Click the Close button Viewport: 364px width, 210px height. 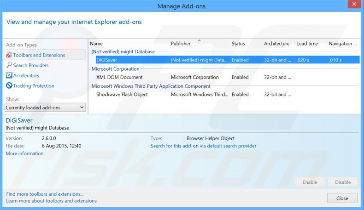[342, 198]
